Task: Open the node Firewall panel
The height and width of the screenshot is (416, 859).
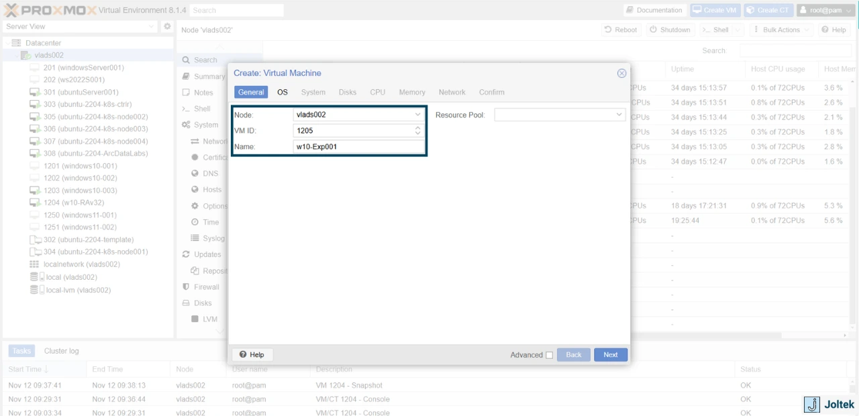Action: (x=201, y=287)
